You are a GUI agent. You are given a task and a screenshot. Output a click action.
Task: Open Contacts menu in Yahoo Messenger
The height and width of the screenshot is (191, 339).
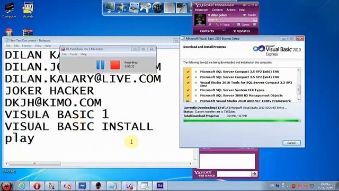click(x=217, y=10)
